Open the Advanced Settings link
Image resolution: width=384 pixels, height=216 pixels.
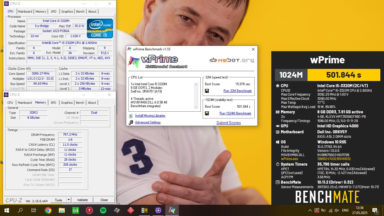pos(148,122)
